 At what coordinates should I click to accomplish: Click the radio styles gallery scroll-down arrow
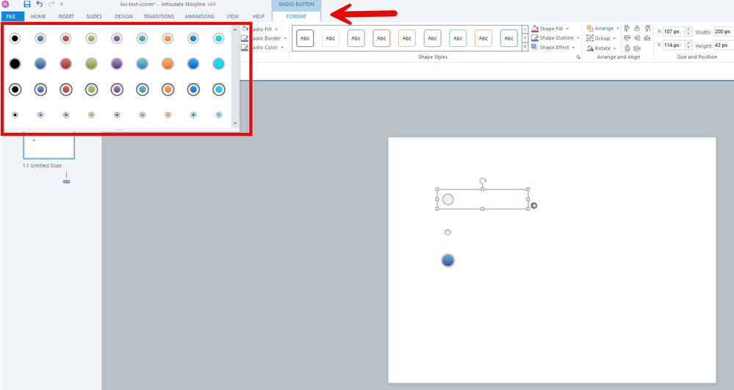[x=235, y=123]
